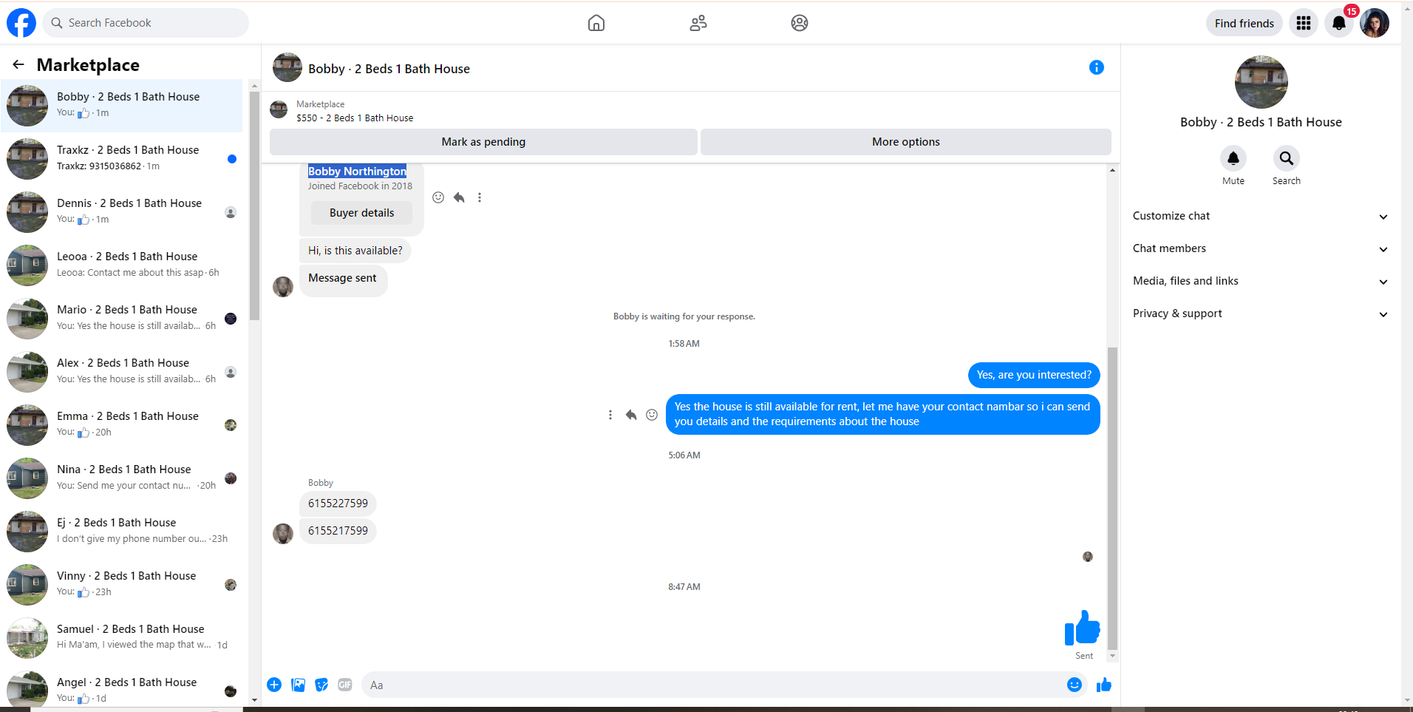
Task: Expand Customize chat section
Action: point(1260,216)
